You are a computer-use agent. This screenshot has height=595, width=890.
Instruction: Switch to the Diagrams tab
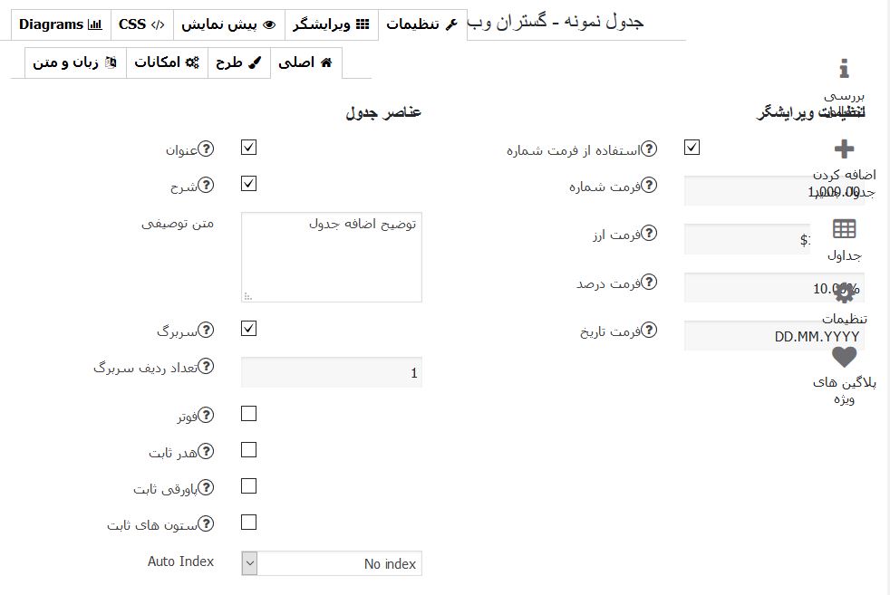coord(61,24)
